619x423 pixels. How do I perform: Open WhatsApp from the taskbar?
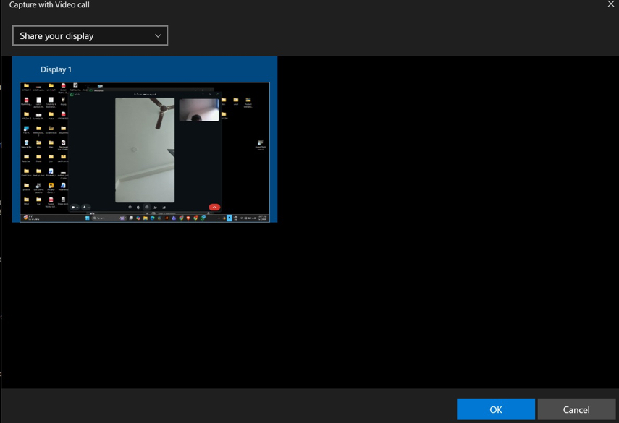point(202,217)
